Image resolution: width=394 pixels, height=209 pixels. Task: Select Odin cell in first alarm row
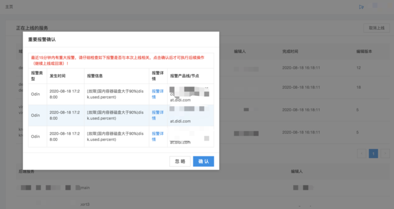(35, 94)
